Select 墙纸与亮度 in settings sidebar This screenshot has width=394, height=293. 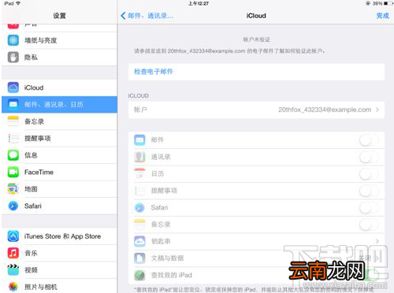[59, 40]
